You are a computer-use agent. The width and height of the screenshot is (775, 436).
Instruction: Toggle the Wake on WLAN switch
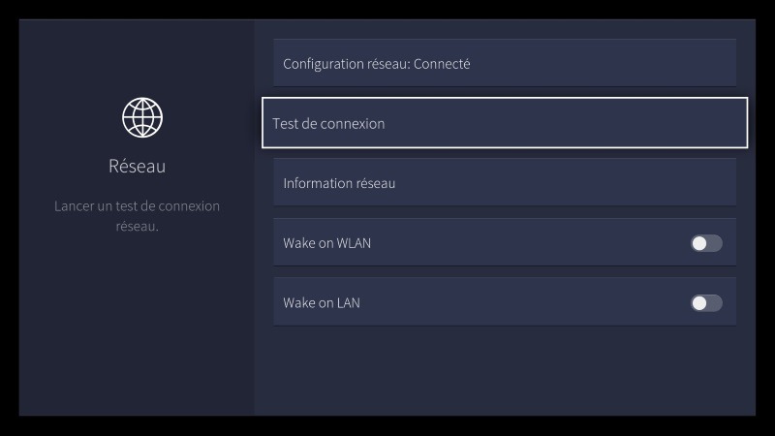tap(706, 243)
